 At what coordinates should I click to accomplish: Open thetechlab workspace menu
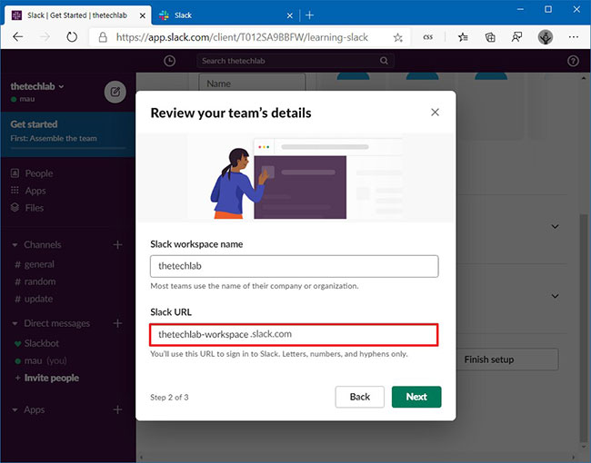[x=37, y=86]
